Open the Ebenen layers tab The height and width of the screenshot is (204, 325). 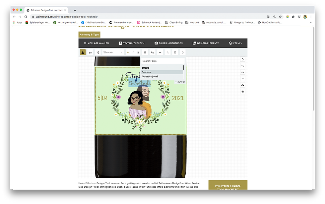(236, 43)
